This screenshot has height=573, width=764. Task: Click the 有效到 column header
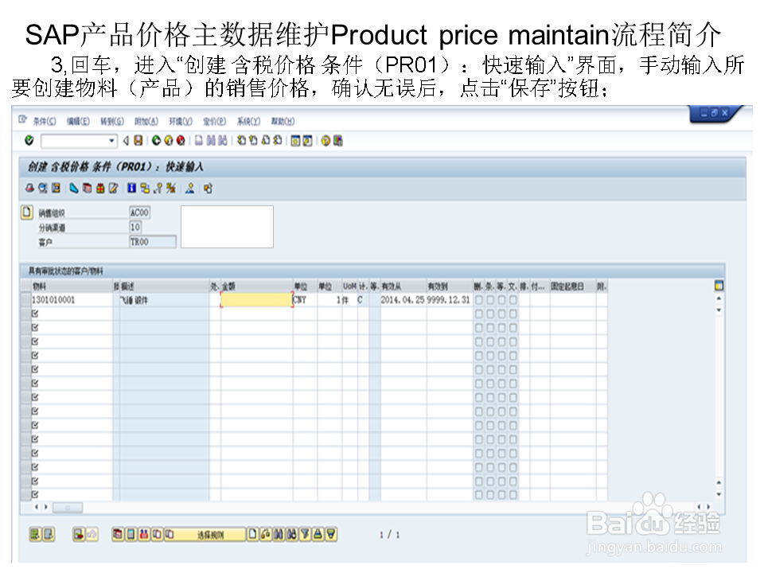[x=450, y=286]
